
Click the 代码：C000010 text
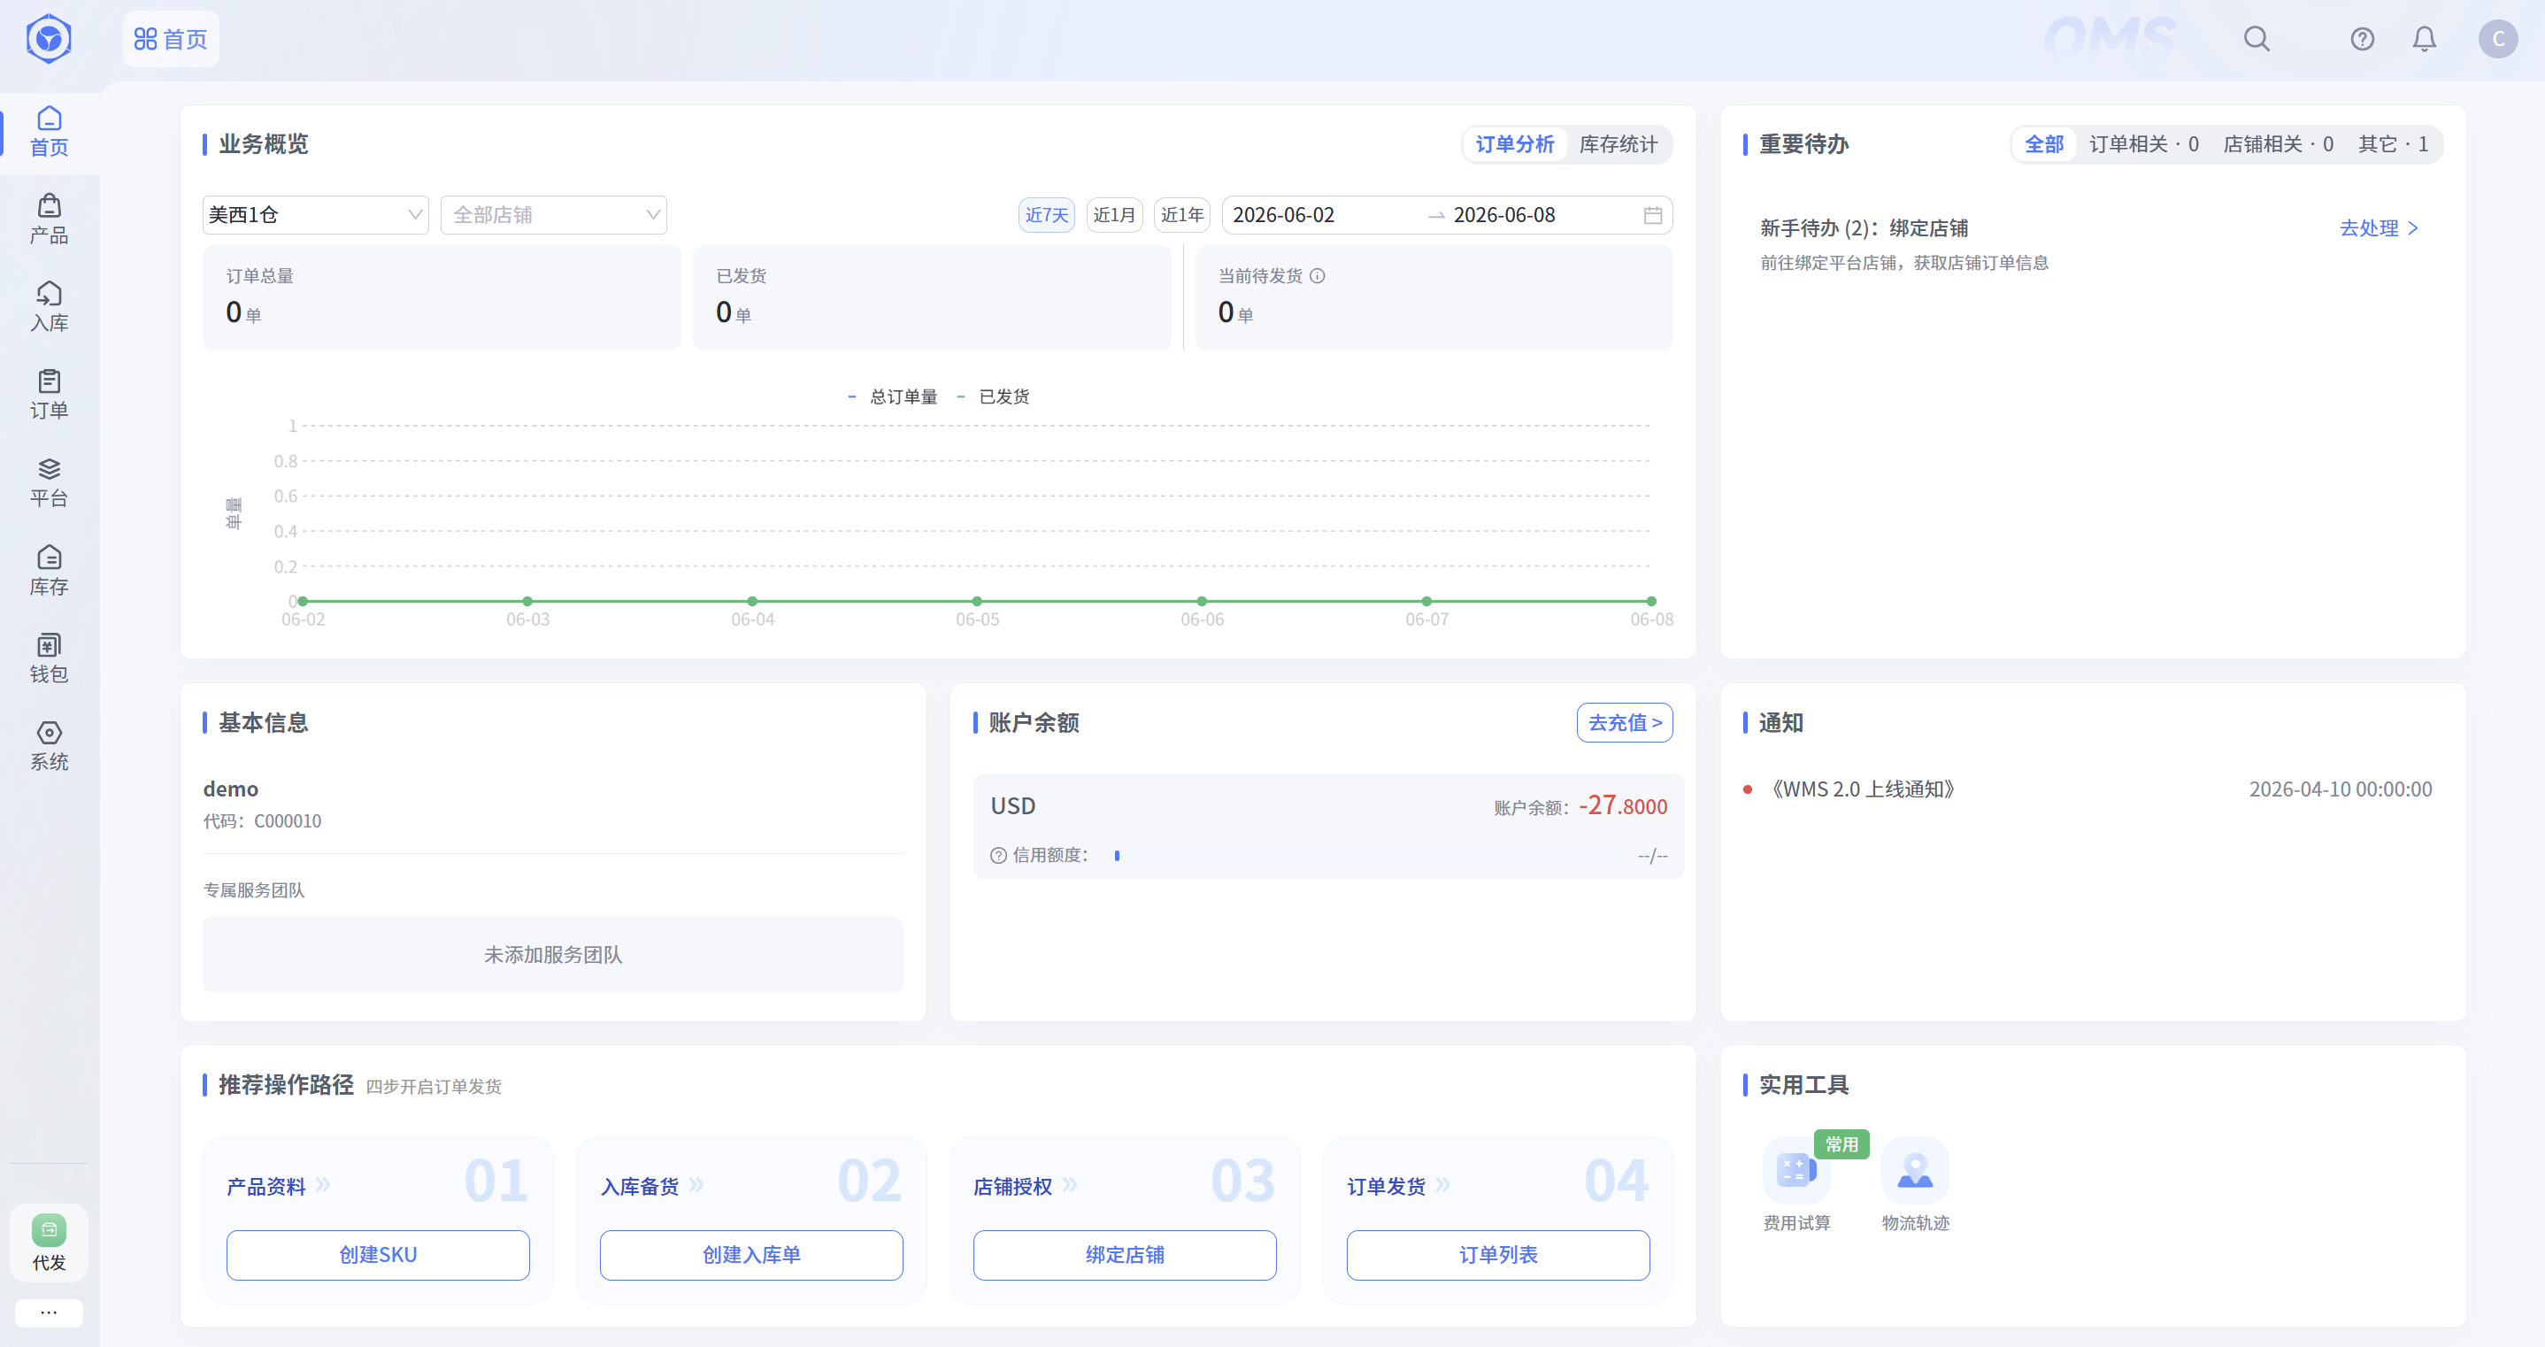click(262, 821)
